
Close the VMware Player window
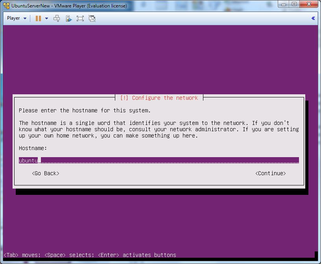coord(308,4)
